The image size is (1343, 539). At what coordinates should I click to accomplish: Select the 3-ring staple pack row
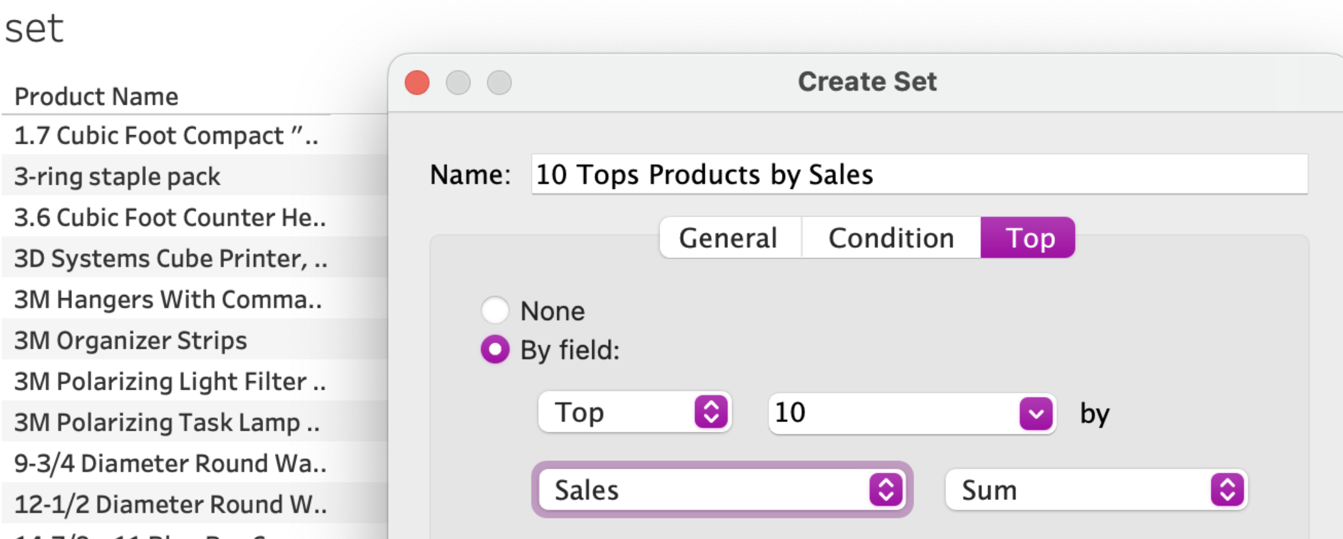[117, 177]
